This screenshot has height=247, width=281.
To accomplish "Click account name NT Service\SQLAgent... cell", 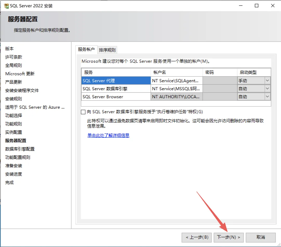I will (177, 81).
